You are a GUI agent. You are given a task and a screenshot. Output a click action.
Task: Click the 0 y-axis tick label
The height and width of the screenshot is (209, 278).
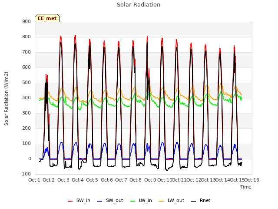30,159
